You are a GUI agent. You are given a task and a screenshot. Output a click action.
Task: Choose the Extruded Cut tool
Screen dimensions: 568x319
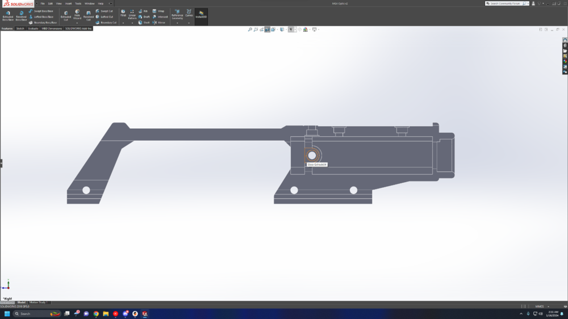[x=66, y=15]
